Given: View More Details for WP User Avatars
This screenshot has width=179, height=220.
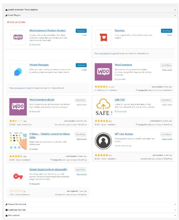Looking at the screenshot, I should [167, 139].
